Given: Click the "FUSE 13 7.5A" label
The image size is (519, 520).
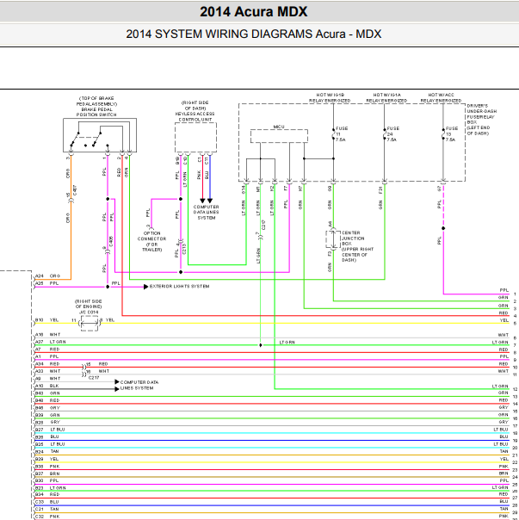Looking at the screenshot, I should pyautogui.click(x=452, y=134).
